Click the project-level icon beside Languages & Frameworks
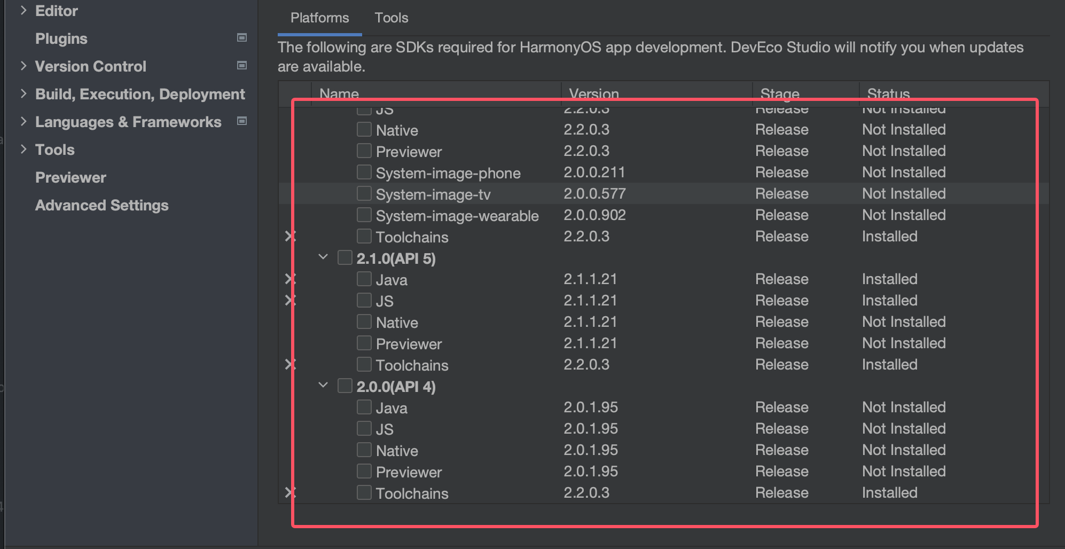This screenshot has height=549, width=1065. click(242, 121)
